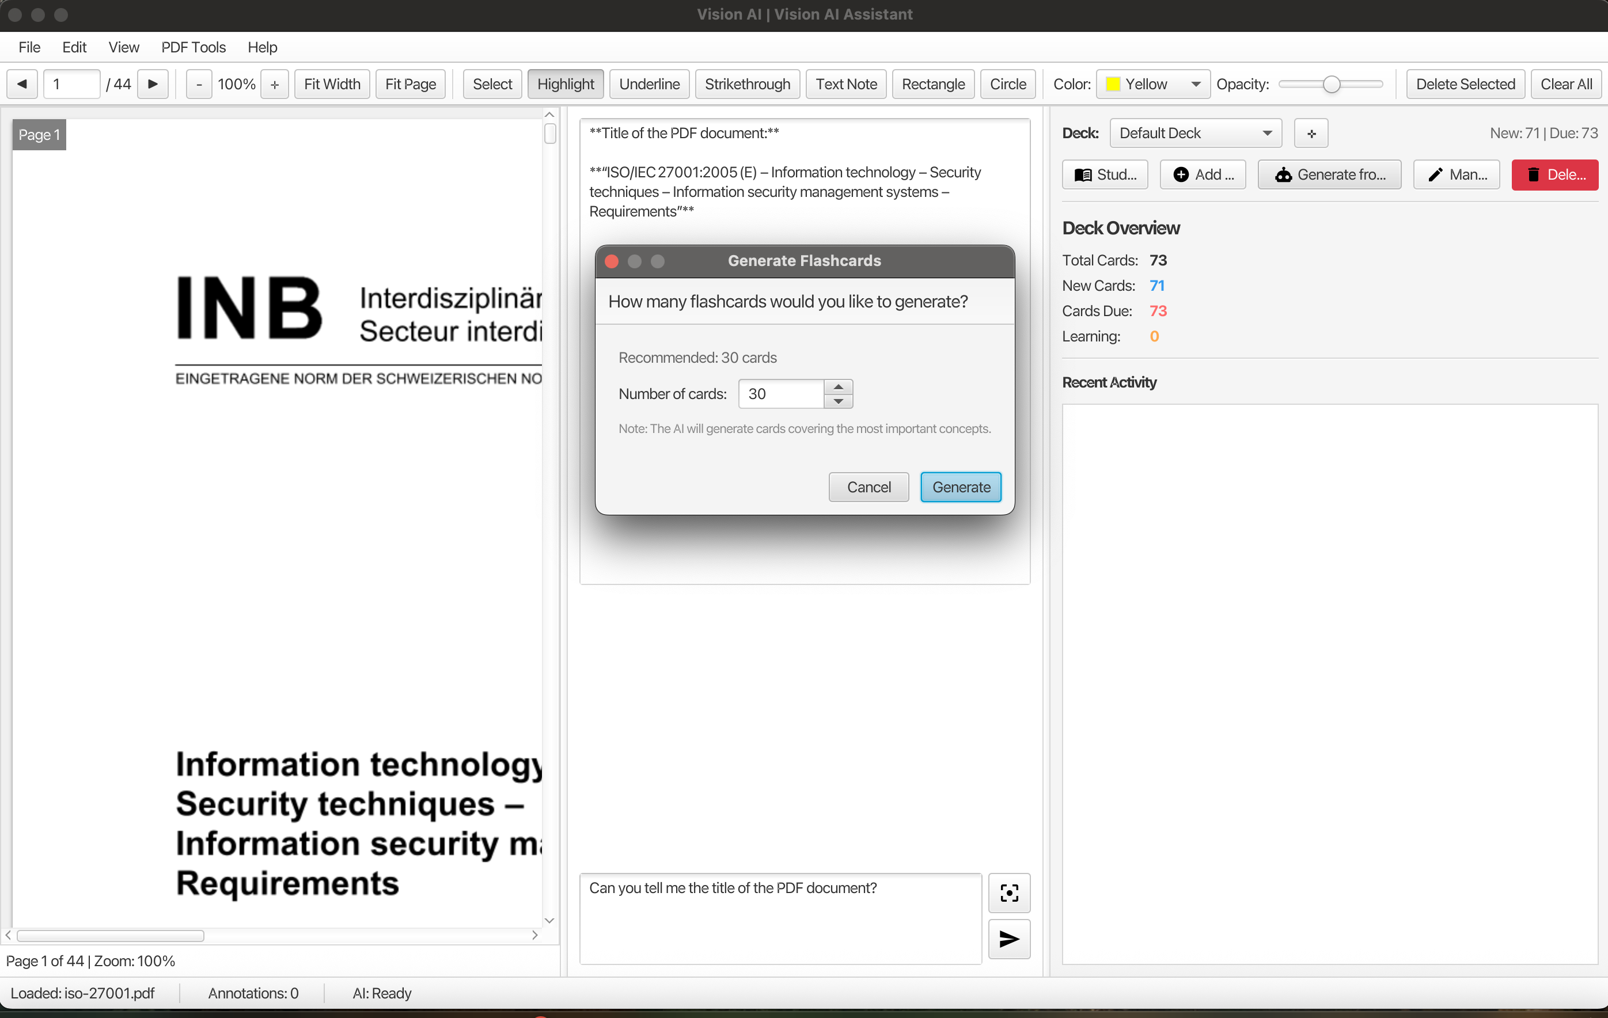
Task: Open the Yellow color dropdown
Action: tap(1152, 84)
